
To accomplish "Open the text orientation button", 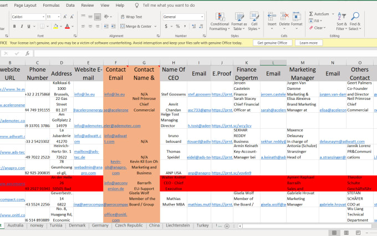I will click(x=108, y=17).
